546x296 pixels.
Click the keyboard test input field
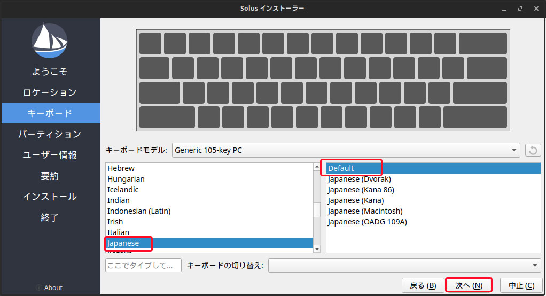tap(143, 266)
